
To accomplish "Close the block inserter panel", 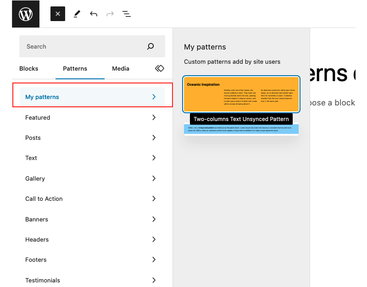I will pyautogui.click(x=58, y=14).
